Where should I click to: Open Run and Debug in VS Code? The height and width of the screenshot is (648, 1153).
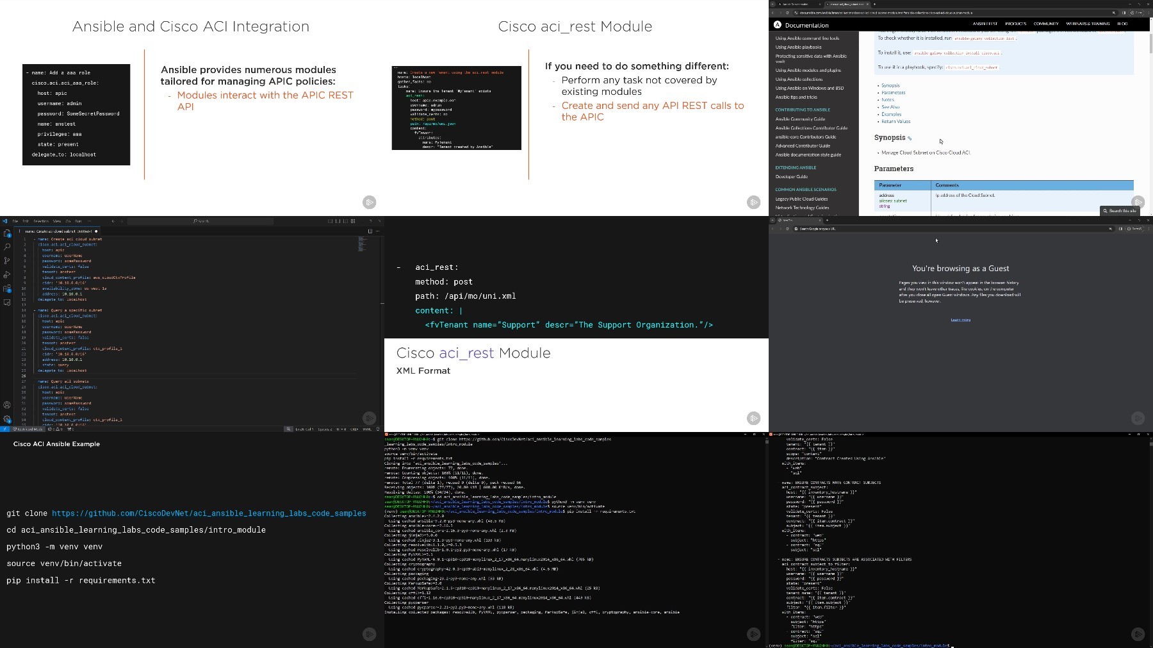pyautogui.click(x=7, y=275)
